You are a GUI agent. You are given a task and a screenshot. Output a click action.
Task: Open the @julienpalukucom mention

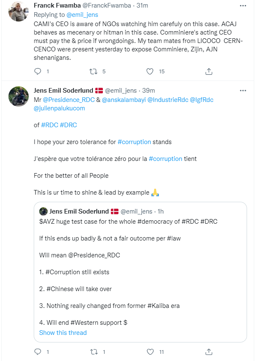point(59,108)
